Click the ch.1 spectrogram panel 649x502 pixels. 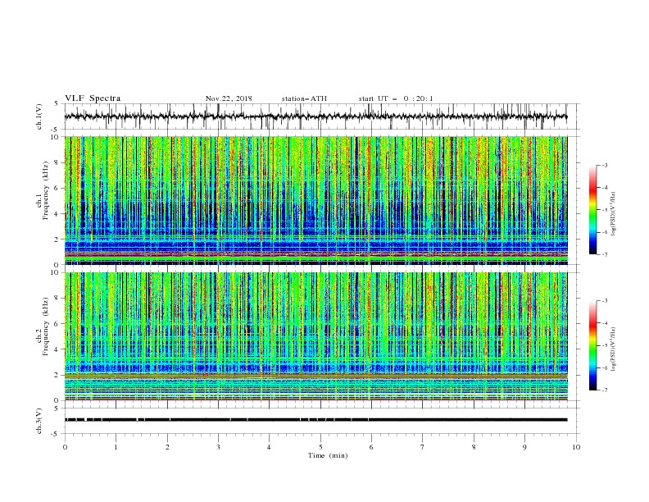click(x=316, y=200)
